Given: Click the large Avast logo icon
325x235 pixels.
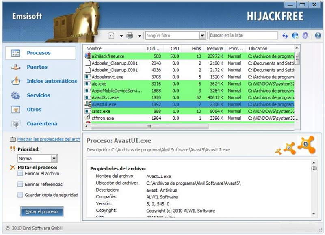Looking at the screenshot, I should (x=307, y=144).
